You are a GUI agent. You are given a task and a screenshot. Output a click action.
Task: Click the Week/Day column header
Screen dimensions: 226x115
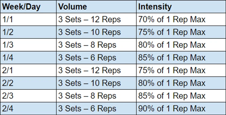click(28, 7)
